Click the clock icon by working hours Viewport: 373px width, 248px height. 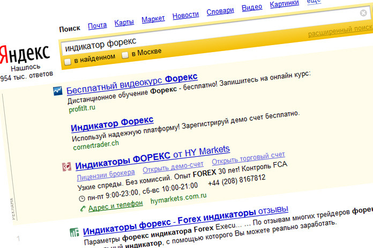81,199
